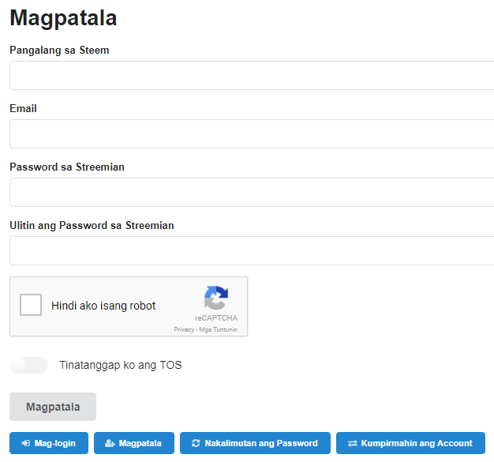
Task: Click the Pangalang sa Steem label
Action: coord(59,50)
